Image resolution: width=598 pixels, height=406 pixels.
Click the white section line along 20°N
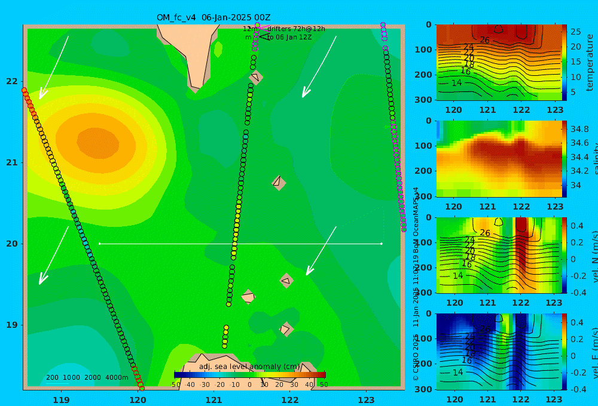click(240, 244)
